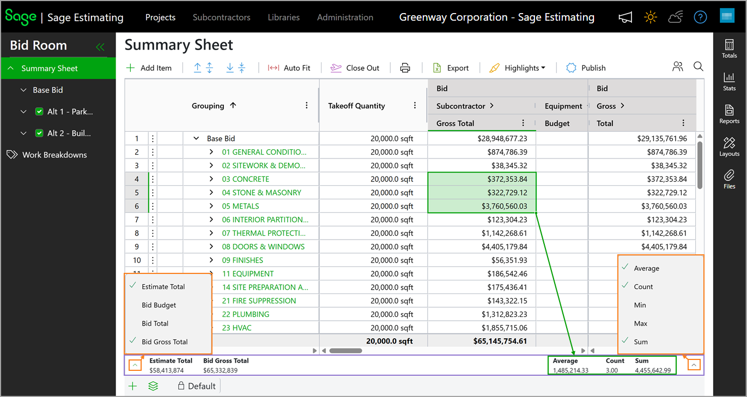Toggle Bid Total in totals list
The height and width of the screenshot is (397, 747).
[x=168, y=323]
